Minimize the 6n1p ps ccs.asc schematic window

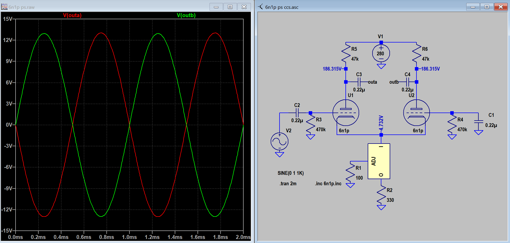[x=473, y=7]
